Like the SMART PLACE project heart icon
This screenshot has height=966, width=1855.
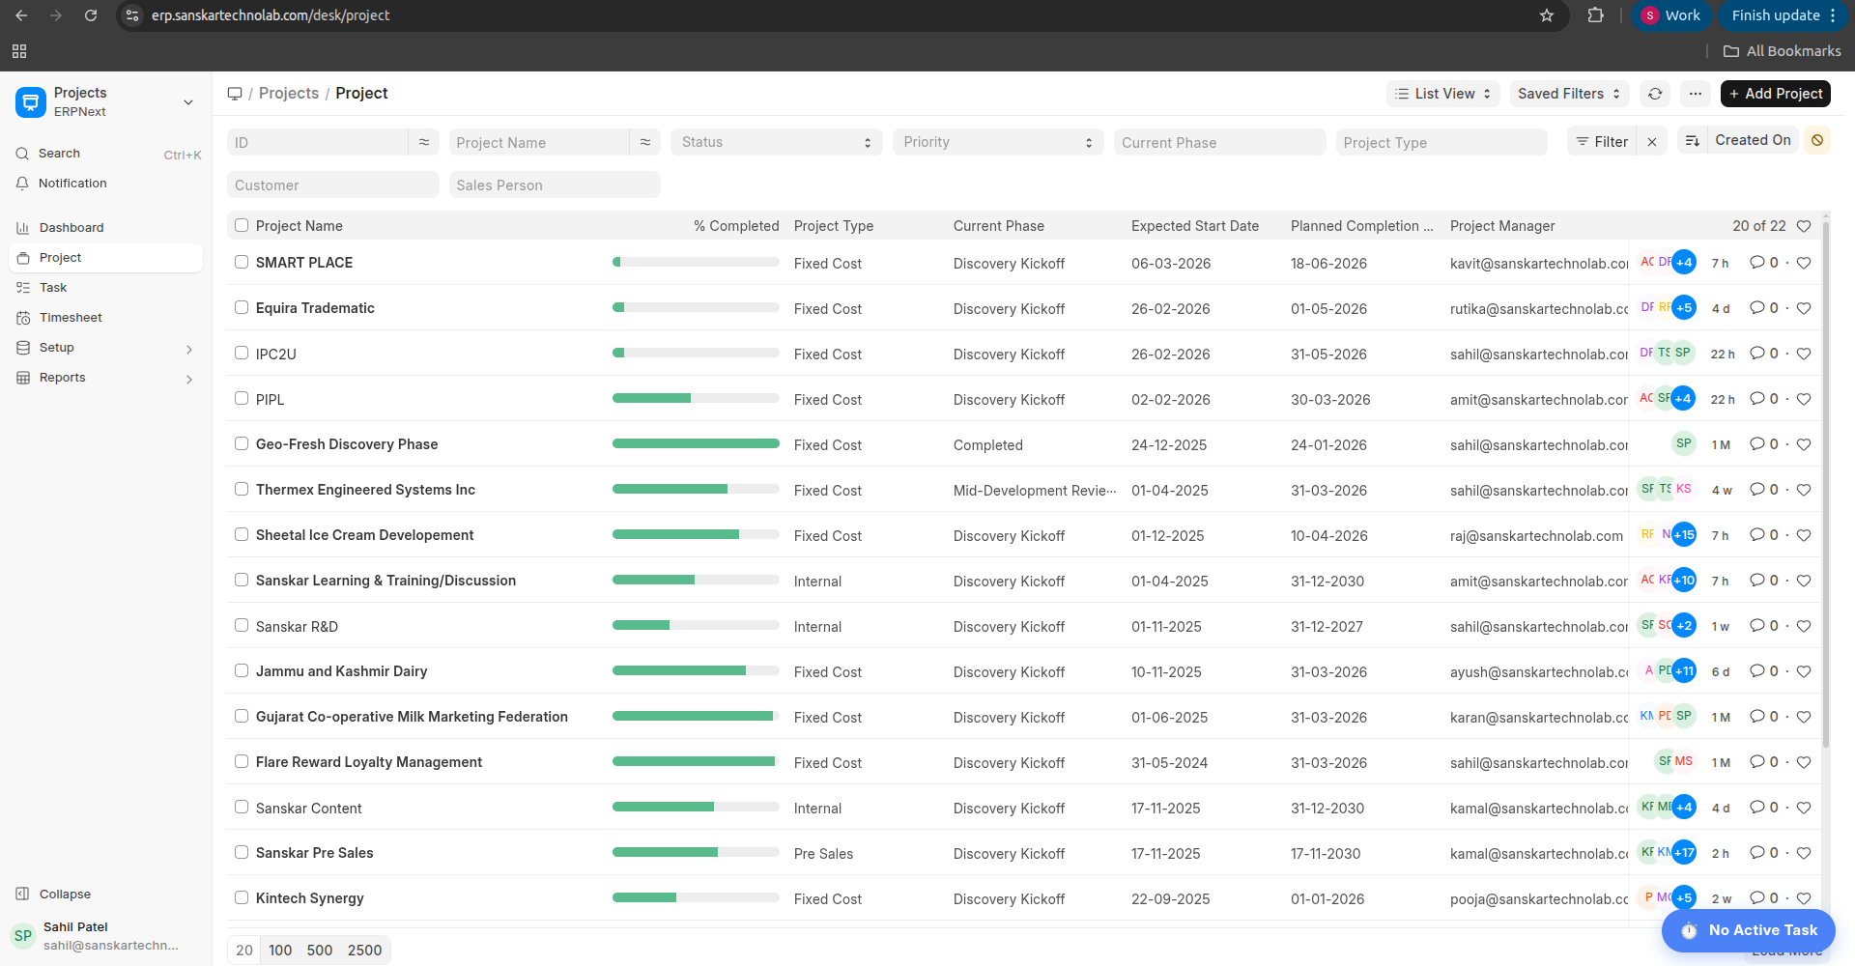pyautogui.click(x=1804, y=263)
